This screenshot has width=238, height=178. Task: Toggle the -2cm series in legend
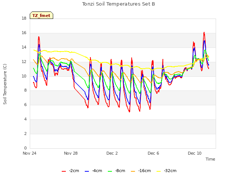point(70,171)
